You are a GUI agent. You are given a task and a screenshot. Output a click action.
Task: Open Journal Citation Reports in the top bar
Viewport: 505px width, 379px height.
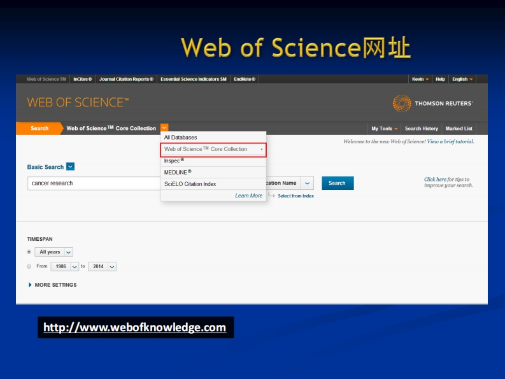126,79
